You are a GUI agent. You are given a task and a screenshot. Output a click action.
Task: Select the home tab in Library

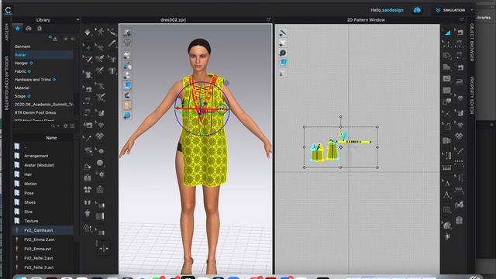(40, 28)
